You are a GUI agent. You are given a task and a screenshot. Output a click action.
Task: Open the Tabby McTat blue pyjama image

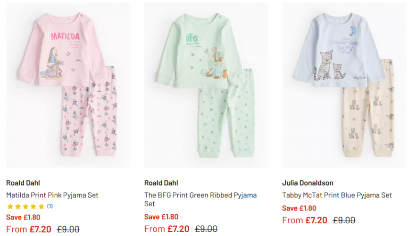coord(344,85)
